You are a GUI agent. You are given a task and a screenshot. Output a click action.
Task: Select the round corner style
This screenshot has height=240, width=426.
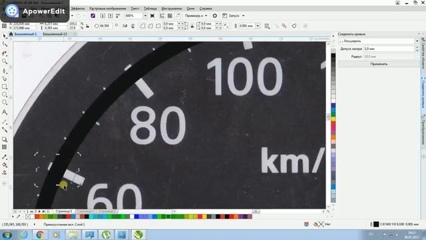pos(142,26)
